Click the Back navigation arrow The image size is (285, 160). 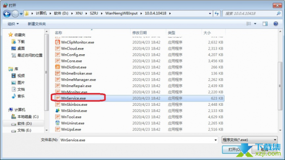(7, 14)
